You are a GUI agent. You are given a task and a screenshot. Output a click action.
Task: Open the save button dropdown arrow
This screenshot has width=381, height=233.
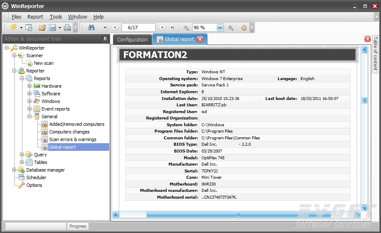tap(60, 28)
